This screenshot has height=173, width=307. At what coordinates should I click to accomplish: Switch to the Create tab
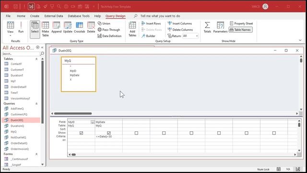click(x=35, y=16)
